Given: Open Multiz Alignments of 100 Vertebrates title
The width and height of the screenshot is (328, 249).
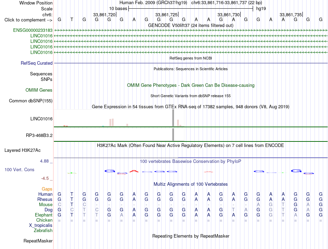Looking at the screenshot, I should pyautogui.click(x=191, y=184).
